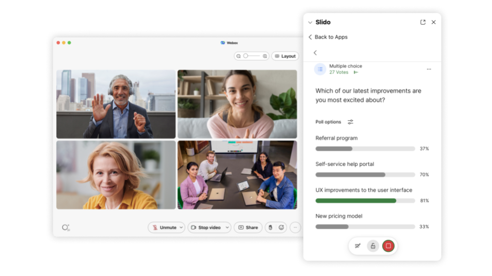Click the Referral program result bar
The width and height of the screenshot is (492, 276).
[365, 149]
